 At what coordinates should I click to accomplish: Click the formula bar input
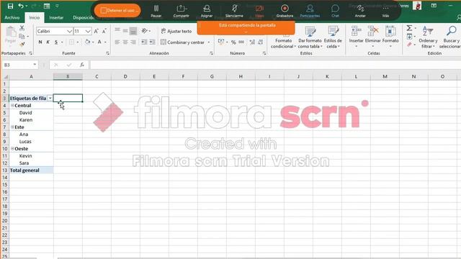[275, 65]
